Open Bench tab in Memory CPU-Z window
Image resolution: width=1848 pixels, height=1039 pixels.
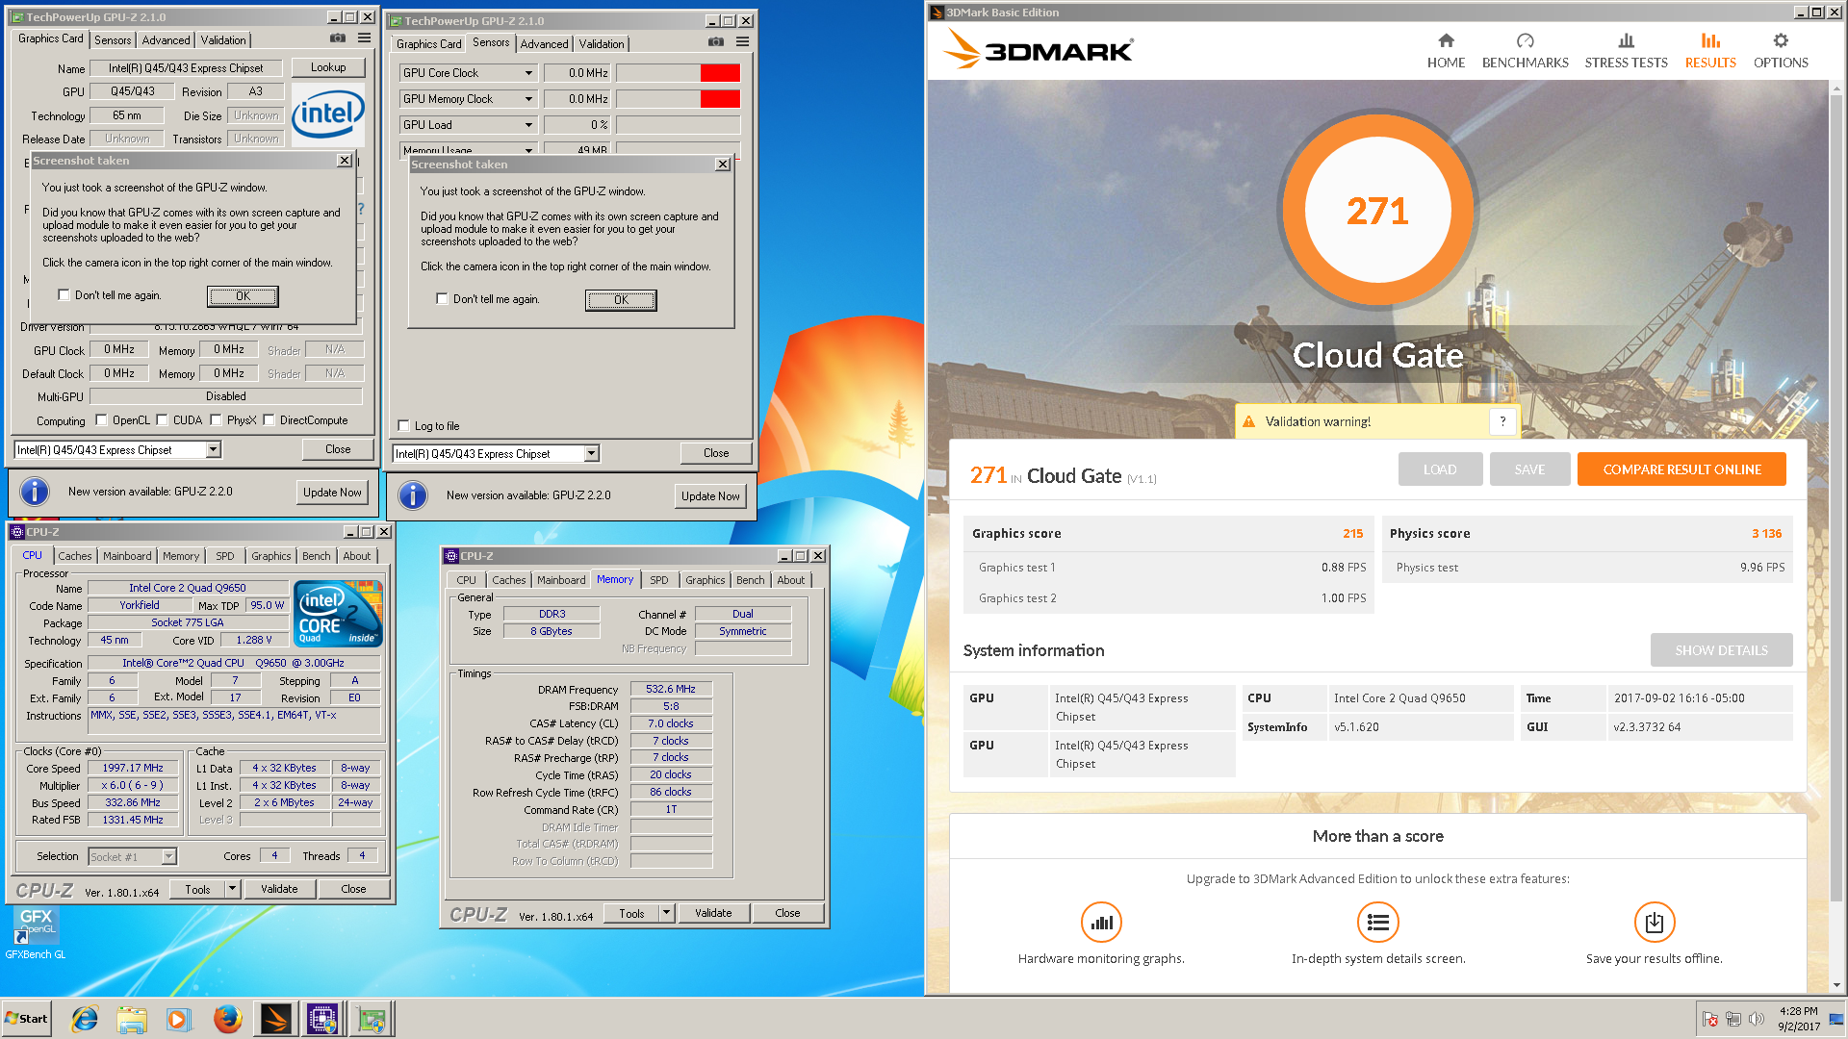[750, 580]
